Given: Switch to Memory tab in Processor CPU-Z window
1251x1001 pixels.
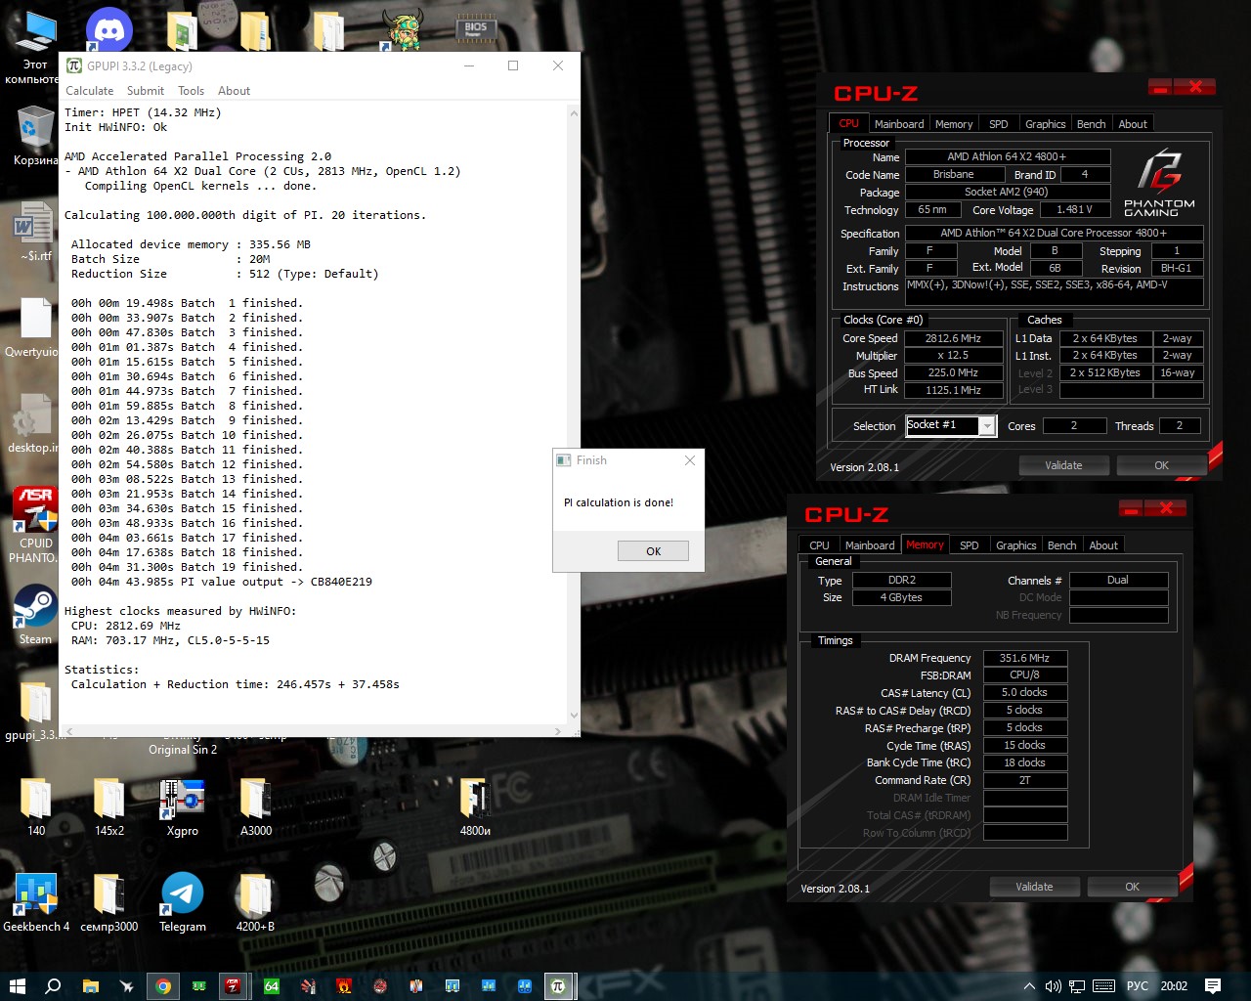Looking at the screenshot, I should tap(954, 124).
